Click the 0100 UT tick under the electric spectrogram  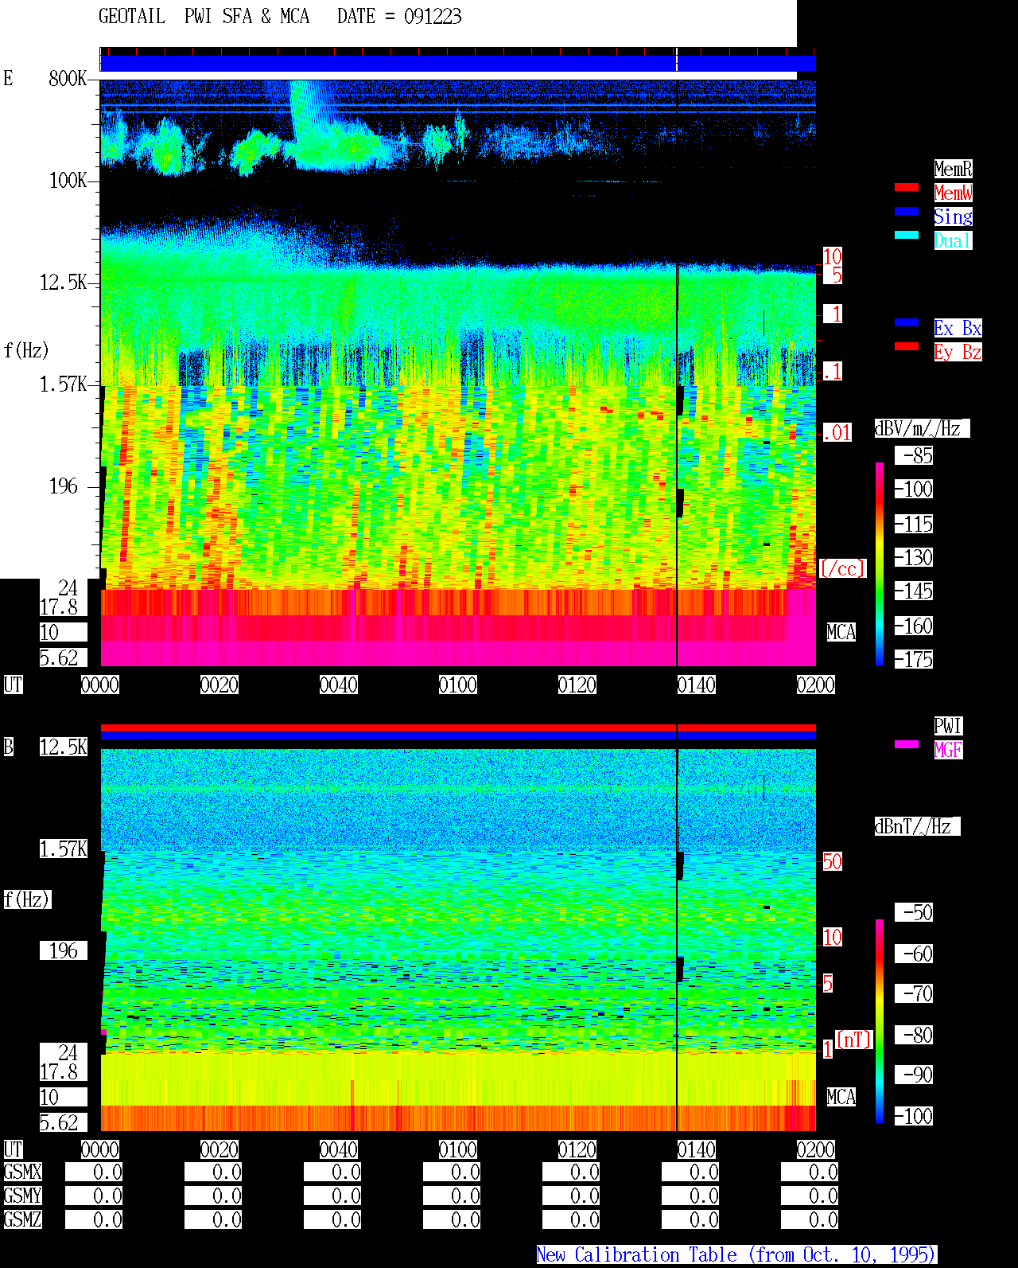[x=458, y=685]
